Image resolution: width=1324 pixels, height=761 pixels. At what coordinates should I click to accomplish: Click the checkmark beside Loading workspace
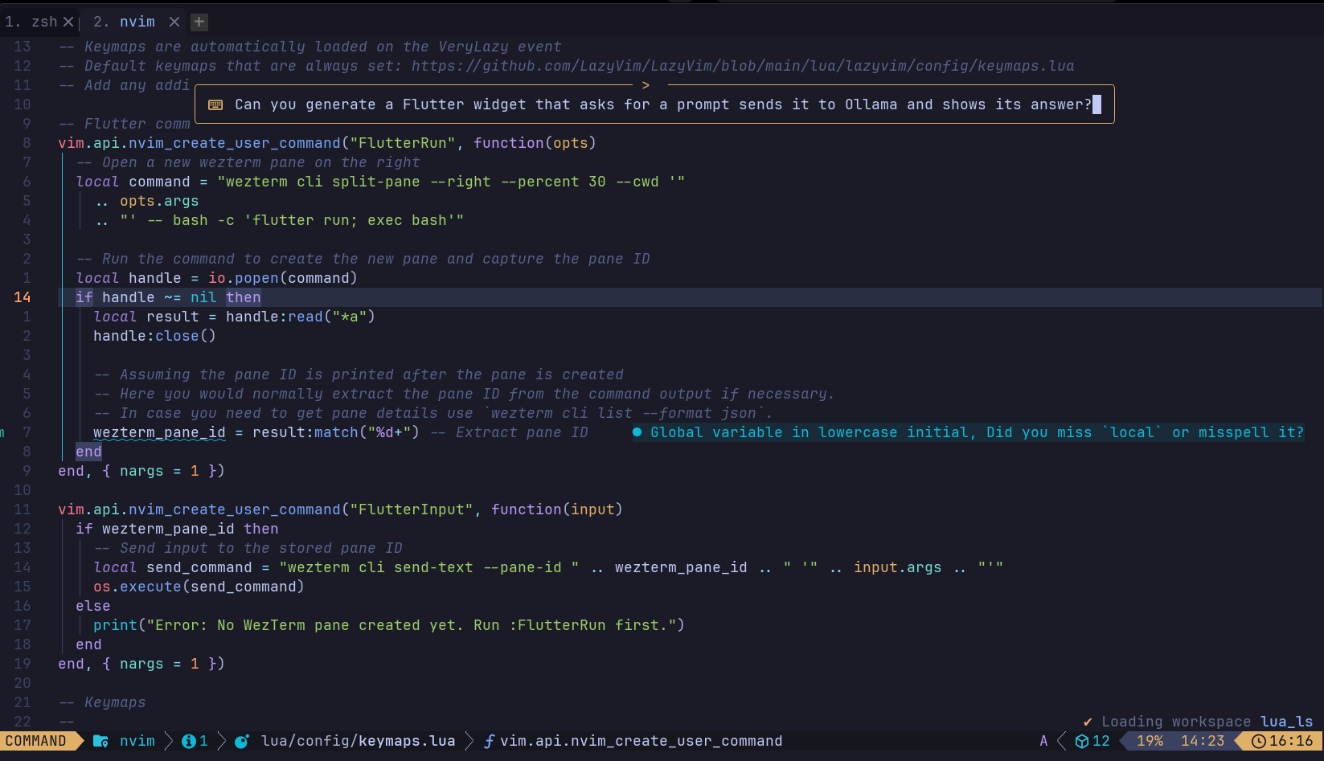(1088, 722)
